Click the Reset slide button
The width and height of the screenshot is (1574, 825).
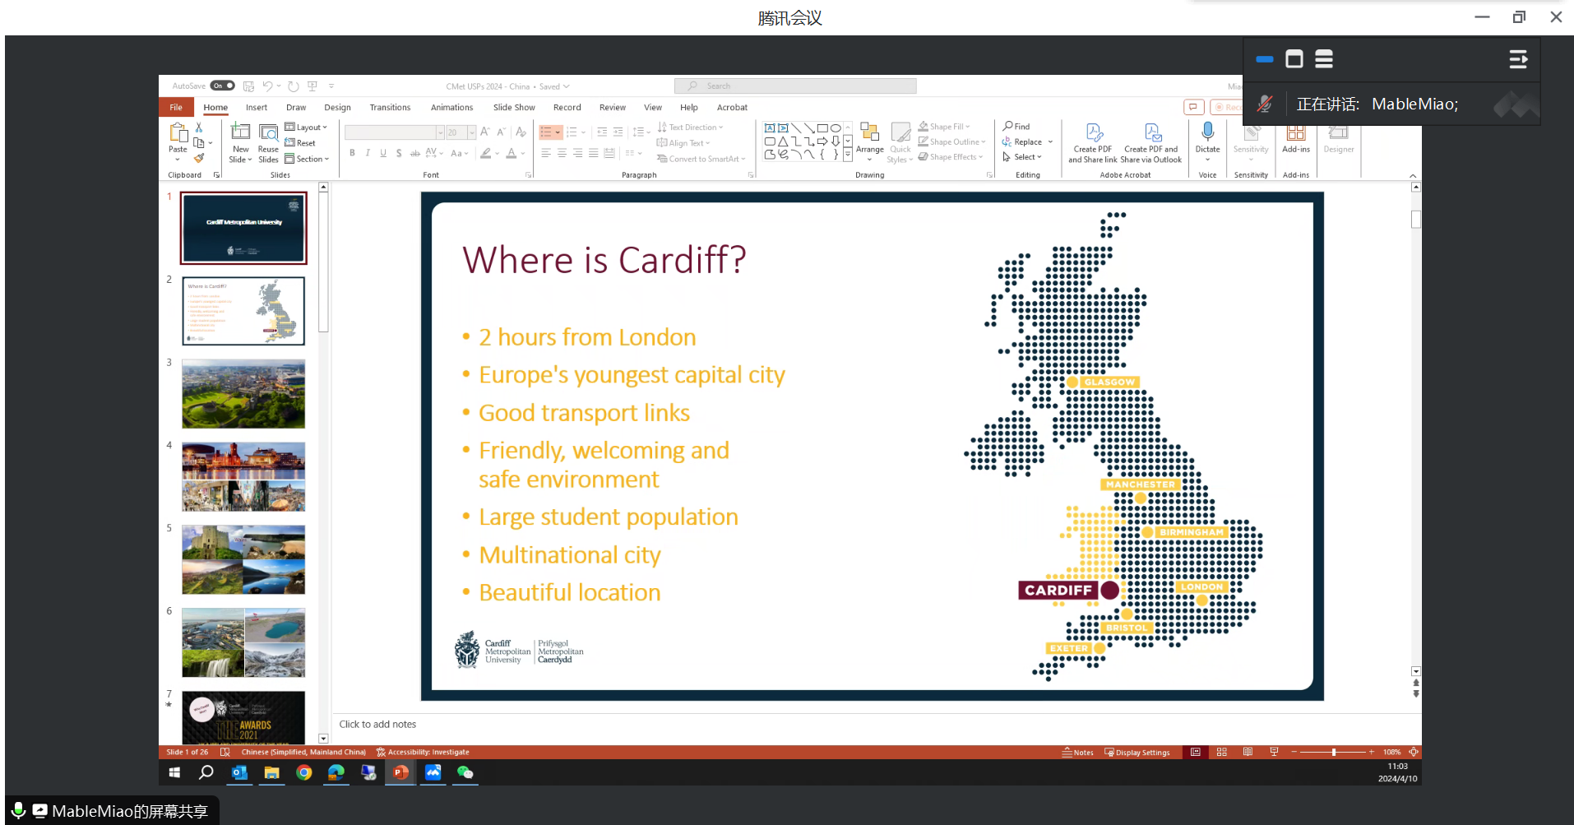[x=300, y=143]
